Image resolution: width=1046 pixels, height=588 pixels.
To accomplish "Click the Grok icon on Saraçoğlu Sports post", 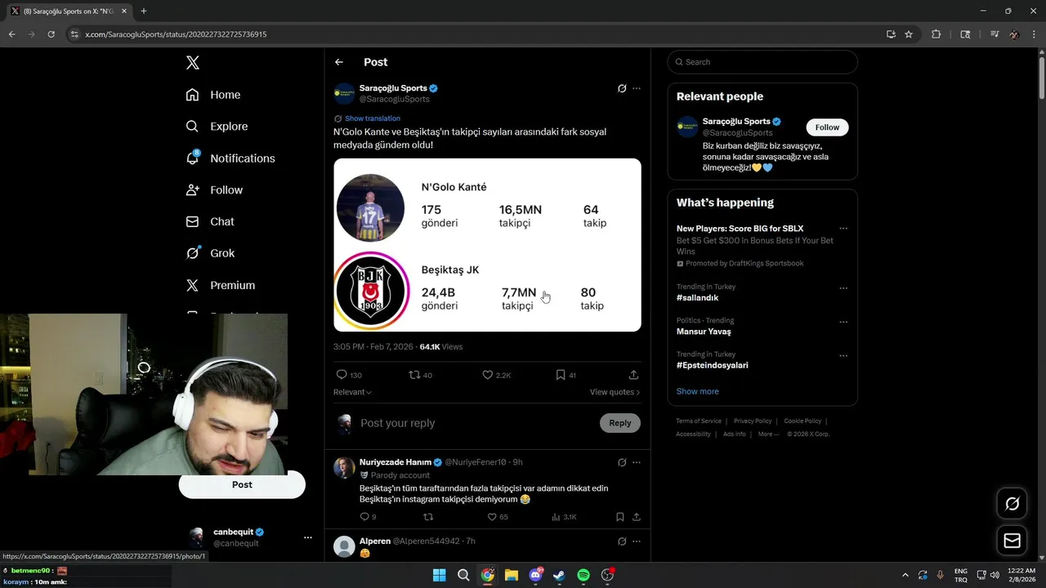I will point(622,88).
